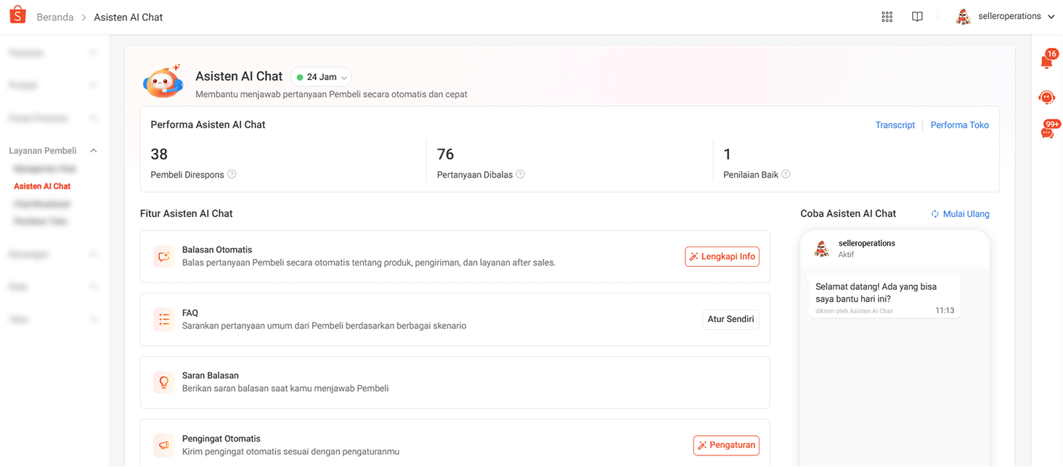
Task: Open the seller education book icon
Action: point(917,17)
